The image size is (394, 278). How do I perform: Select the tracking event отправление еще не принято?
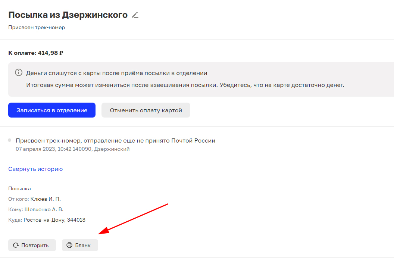(x=115, y=141)
